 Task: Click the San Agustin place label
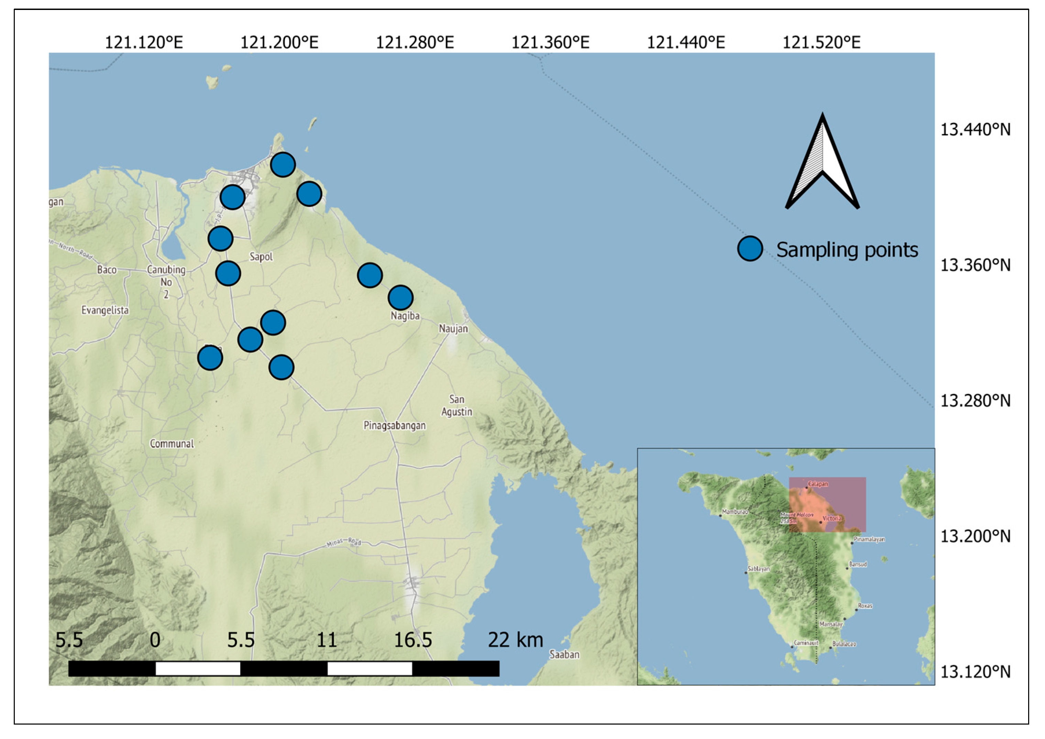pos(457,405)
